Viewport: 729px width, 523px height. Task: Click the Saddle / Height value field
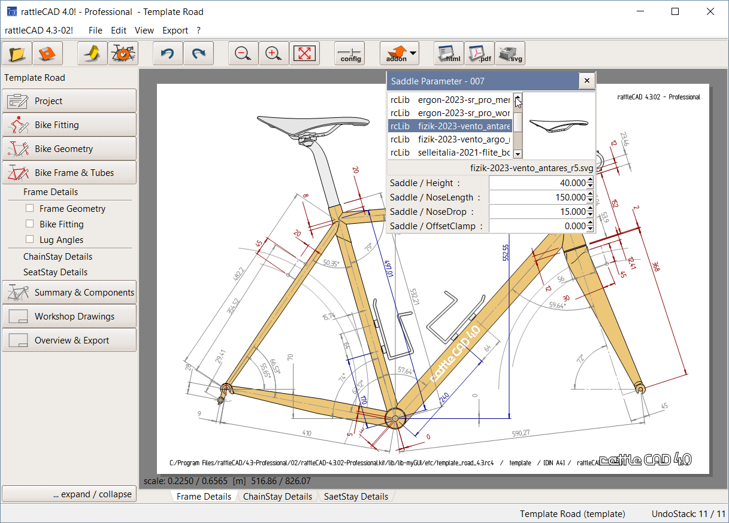point(538,183)
